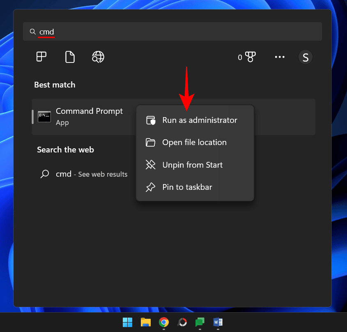Choose Pin to taskbar
The height and width of the screenshot is (332, 347).
click(x=187, y=187)
